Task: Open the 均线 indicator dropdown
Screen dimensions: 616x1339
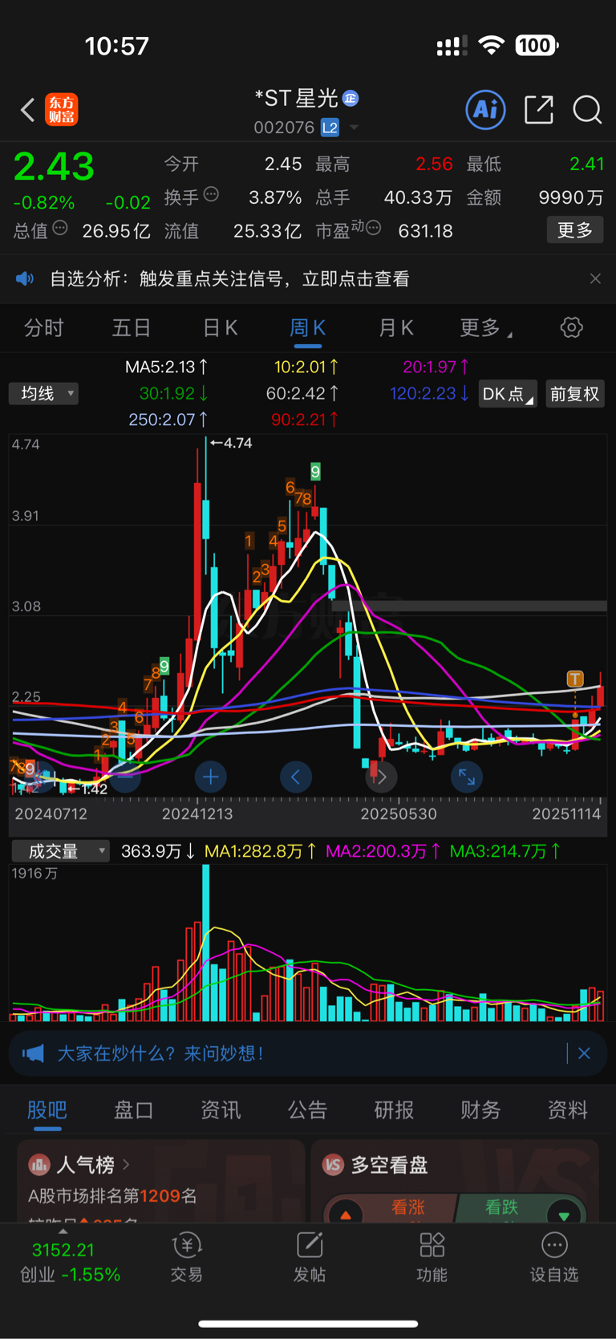Action: (43, 393)
